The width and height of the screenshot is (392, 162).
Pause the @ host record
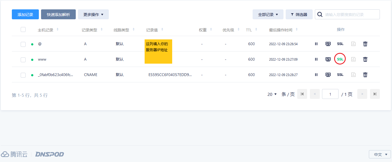(x=316, y=44)
